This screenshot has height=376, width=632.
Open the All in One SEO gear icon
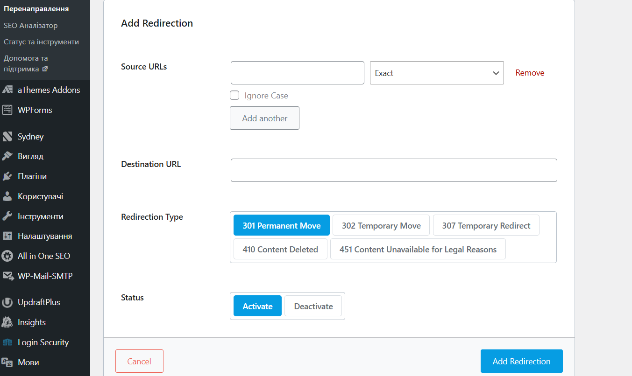coord(7,256)
